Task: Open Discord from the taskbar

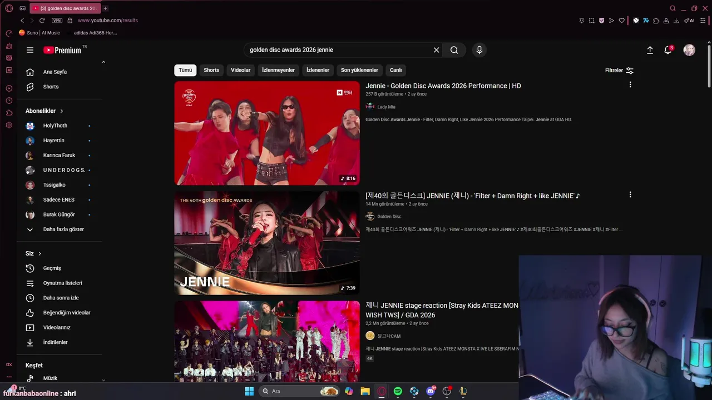Action: point(431,391)
